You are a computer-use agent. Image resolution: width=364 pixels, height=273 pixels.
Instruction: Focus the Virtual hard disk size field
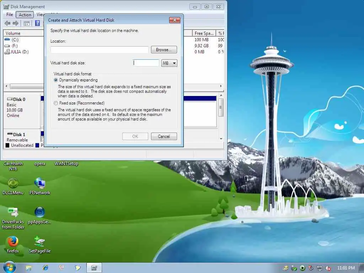[x=146, y=63]
